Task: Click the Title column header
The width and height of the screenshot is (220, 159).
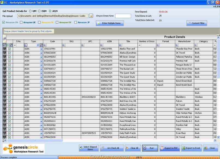Action: [x=128, y=41]
